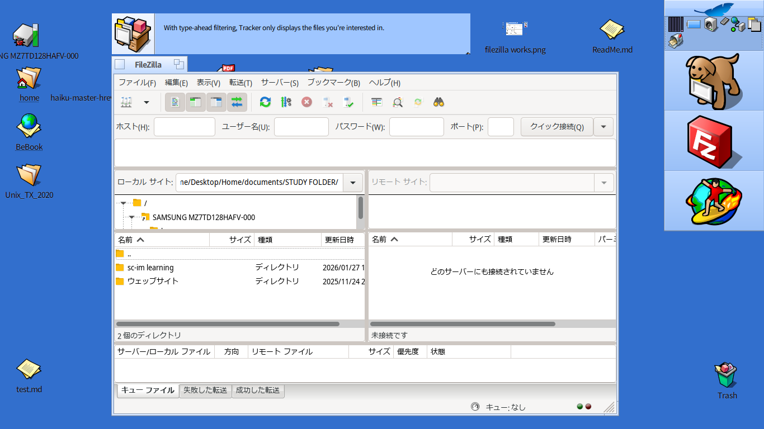This screenshot has height=429, width=764.
Task: Open the Site Manager icon
Action: coord(126,102)
